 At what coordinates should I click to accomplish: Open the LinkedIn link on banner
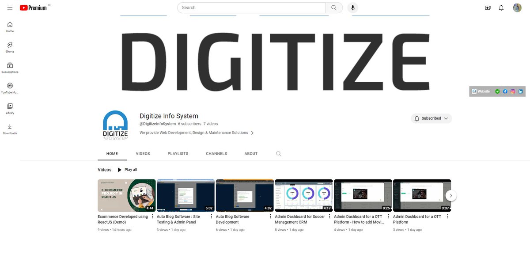521,91
